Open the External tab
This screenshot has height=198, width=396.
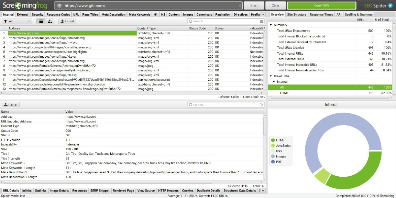[x=23, y=14]
